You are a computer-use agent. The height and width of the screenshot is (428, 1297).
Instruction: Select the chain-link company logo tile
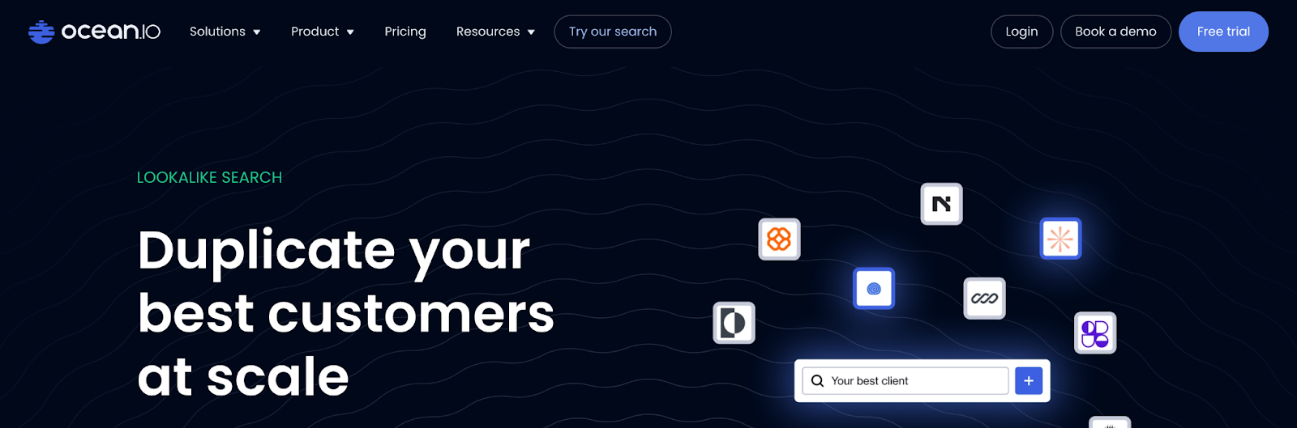(984, 299)
